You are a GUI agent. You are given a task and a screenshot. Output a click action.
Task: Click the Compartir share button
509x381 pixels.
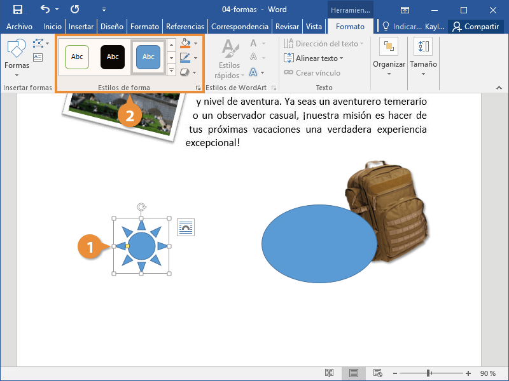476,27
